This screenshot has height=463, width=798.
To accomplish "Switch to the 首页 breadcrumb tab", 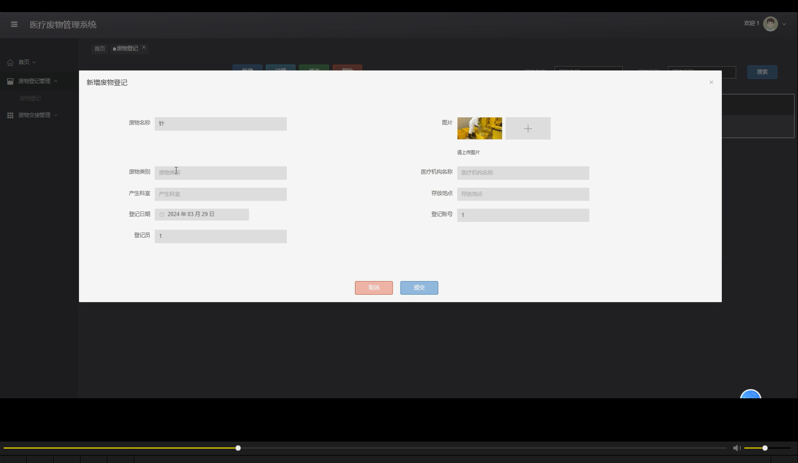I will click(x=99, y=48).
